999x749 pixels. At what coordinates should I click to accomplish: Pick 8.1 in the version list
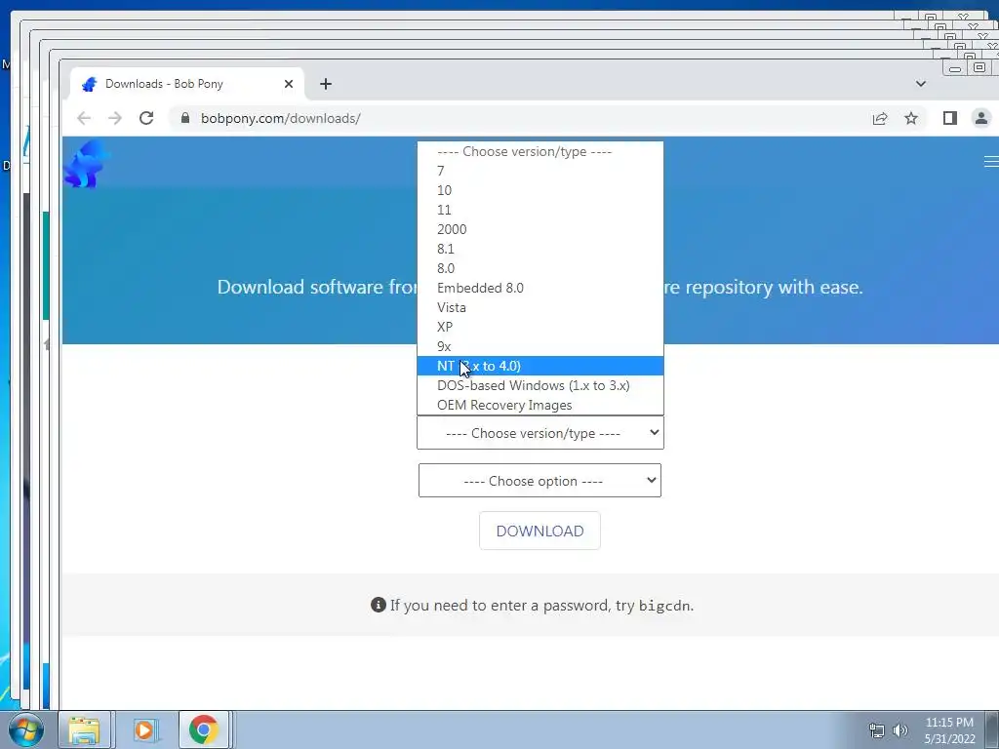click(540, 249)
